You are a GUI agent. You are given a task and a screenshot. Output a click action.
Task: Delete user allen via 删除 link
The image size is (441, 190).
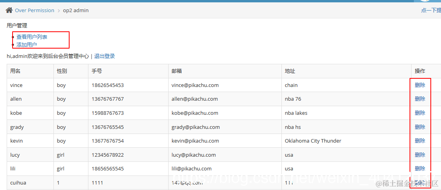point(420,99)
